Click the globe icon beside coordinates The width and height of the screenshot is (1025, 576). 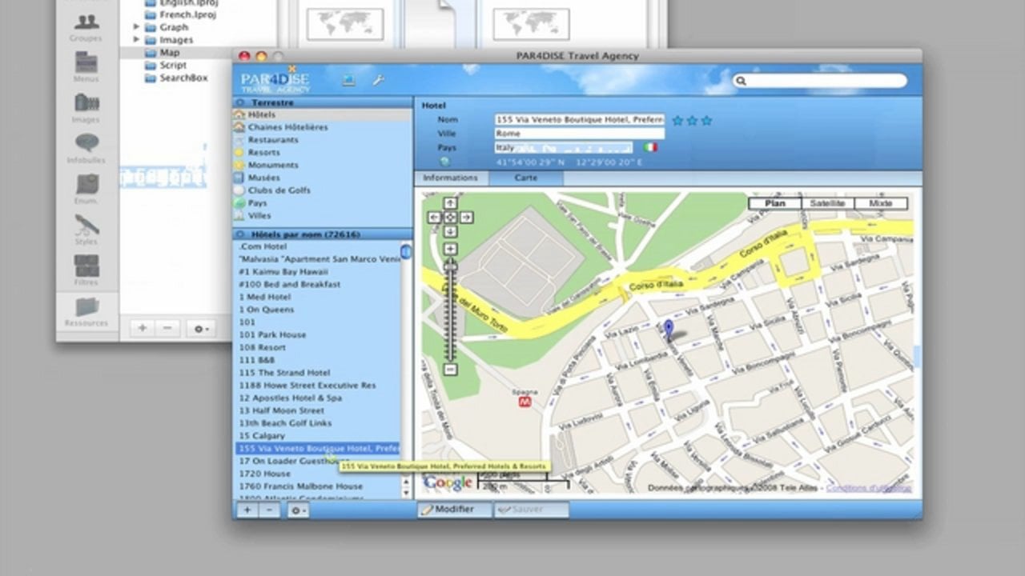tap(445, 162)
